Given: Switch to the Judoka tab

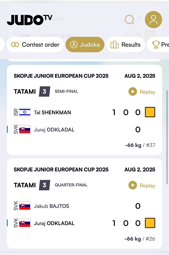Looking at the screenshot, I should click(x=85, y=44).
